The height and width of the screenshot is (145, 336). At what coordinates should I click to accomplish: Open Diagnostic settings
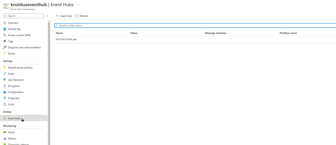tap(19, 144)
